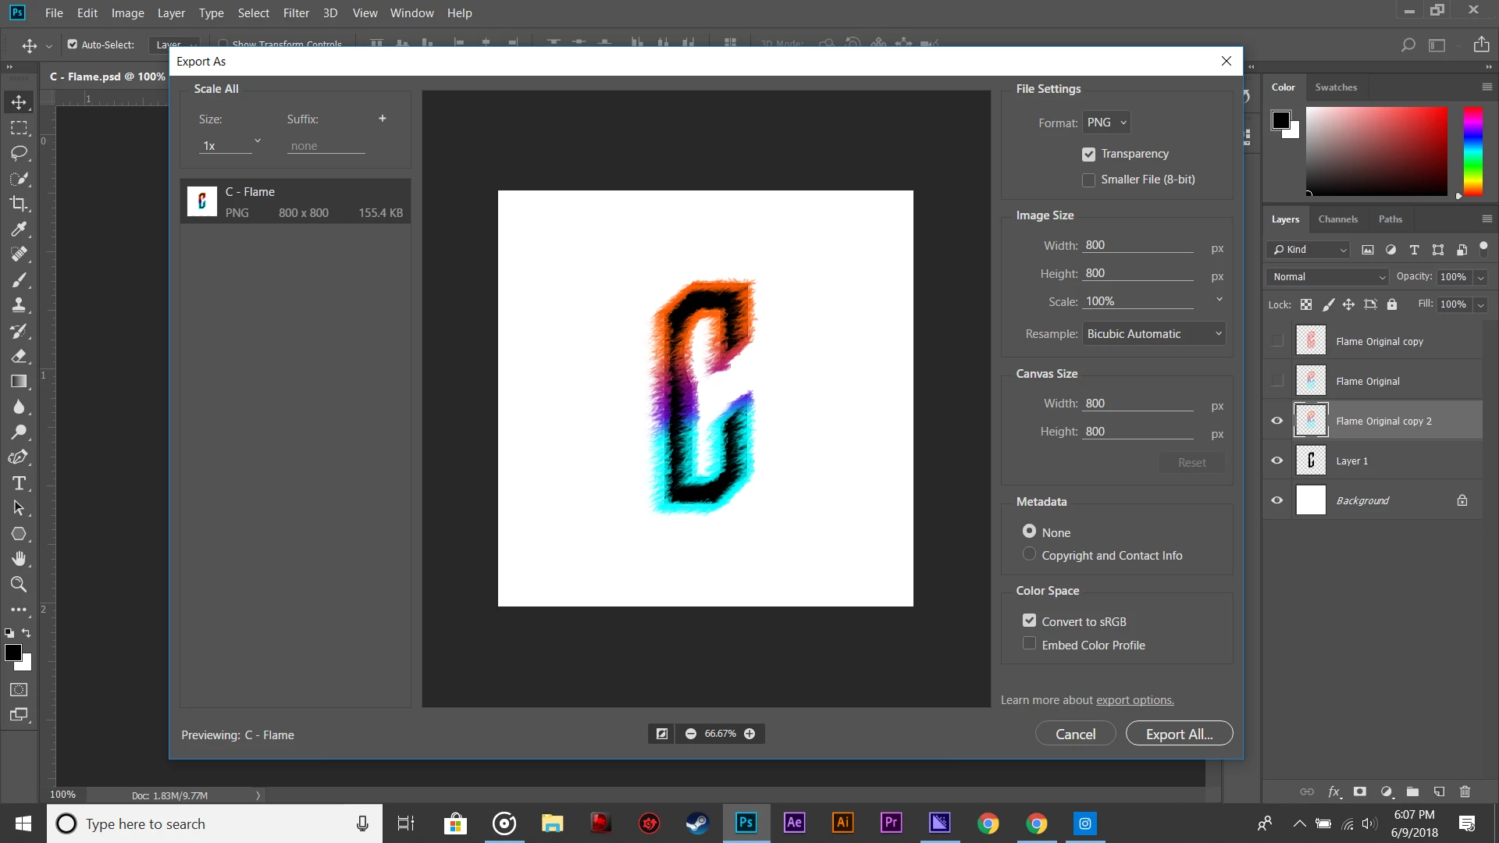Click zoom out minus icon below preview
Screen dimensions: 1499x843
691,734
